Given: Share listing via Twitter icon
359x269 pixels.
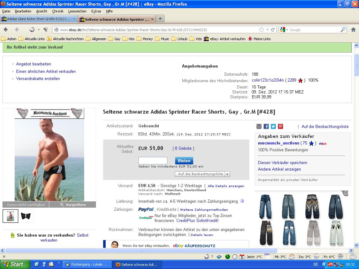Looking at the screenshot, I should [273, 126].
